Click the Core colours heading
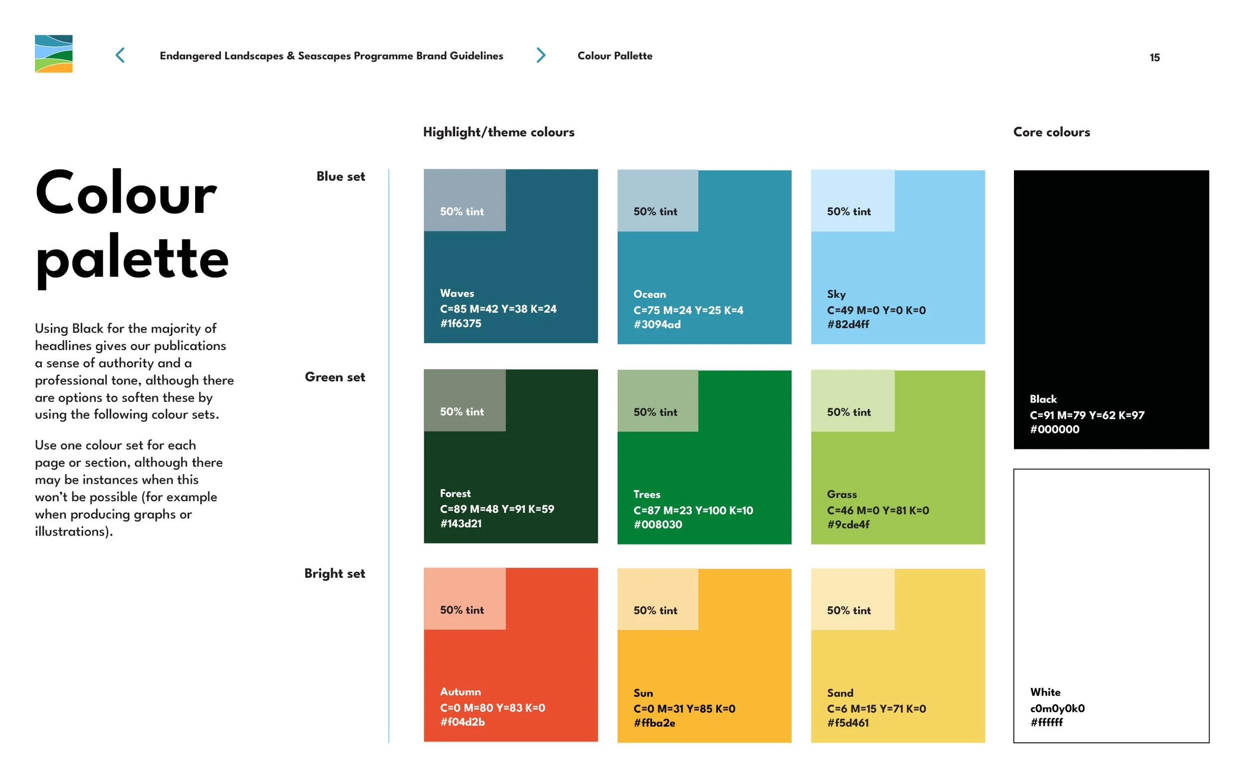Image resolution: width=1245 pixels, height=778 pixels. pyautogui.click(x=1051, y=132)
